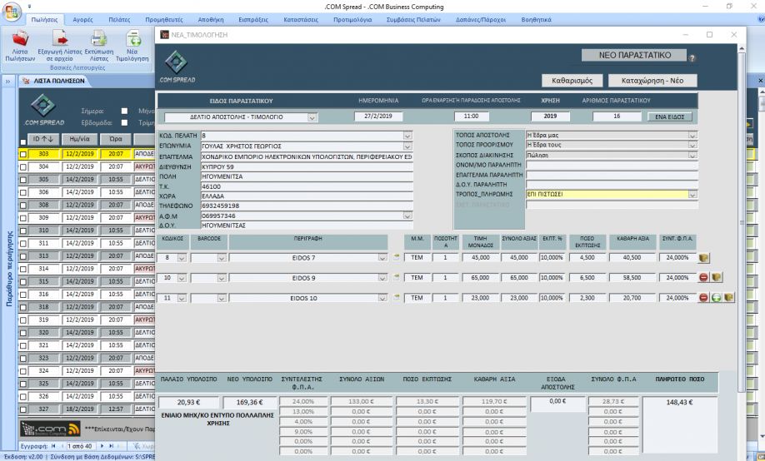The width and height of the screenshot is (765, 461).
Task: Click note icon next to EIDOS 10
Action: coord(396,297)
